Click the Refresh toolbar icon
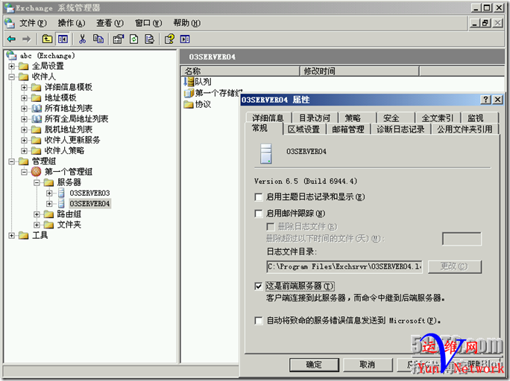The image size is (510, 381). pyautogui.click(x=134, y=39)
